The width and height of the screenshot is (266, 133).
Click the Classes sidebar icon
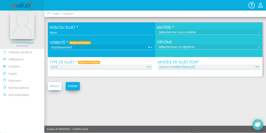point(4,66)
